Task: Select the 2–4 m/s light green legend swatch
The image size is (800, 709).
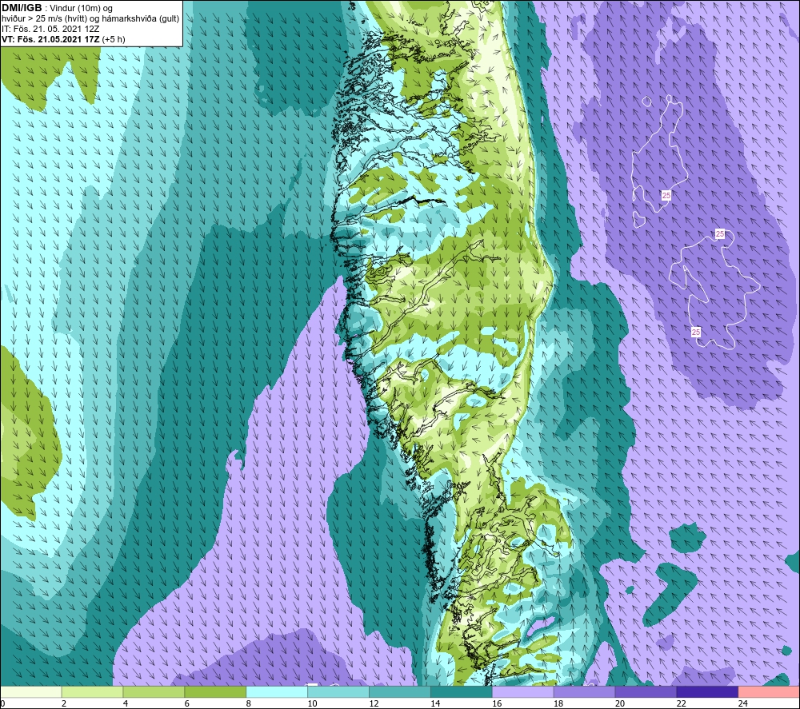Action: pos(92,691)
